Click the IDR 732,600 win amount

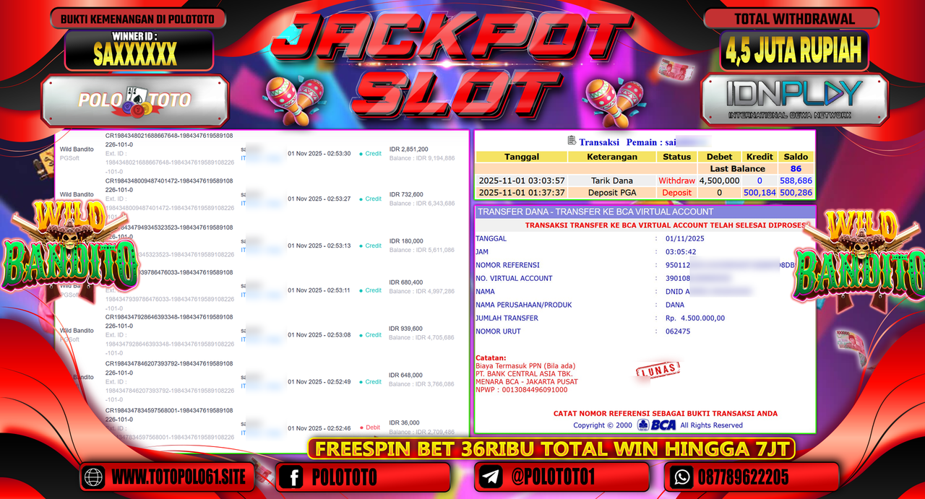coord(406,194)
